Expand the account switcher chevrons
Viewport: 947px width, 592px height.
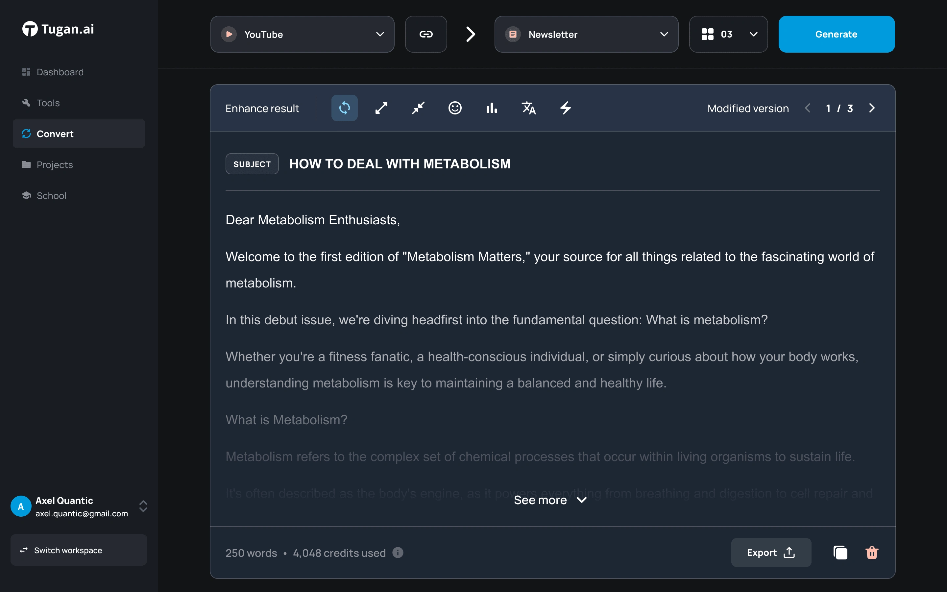coord(143,506)
